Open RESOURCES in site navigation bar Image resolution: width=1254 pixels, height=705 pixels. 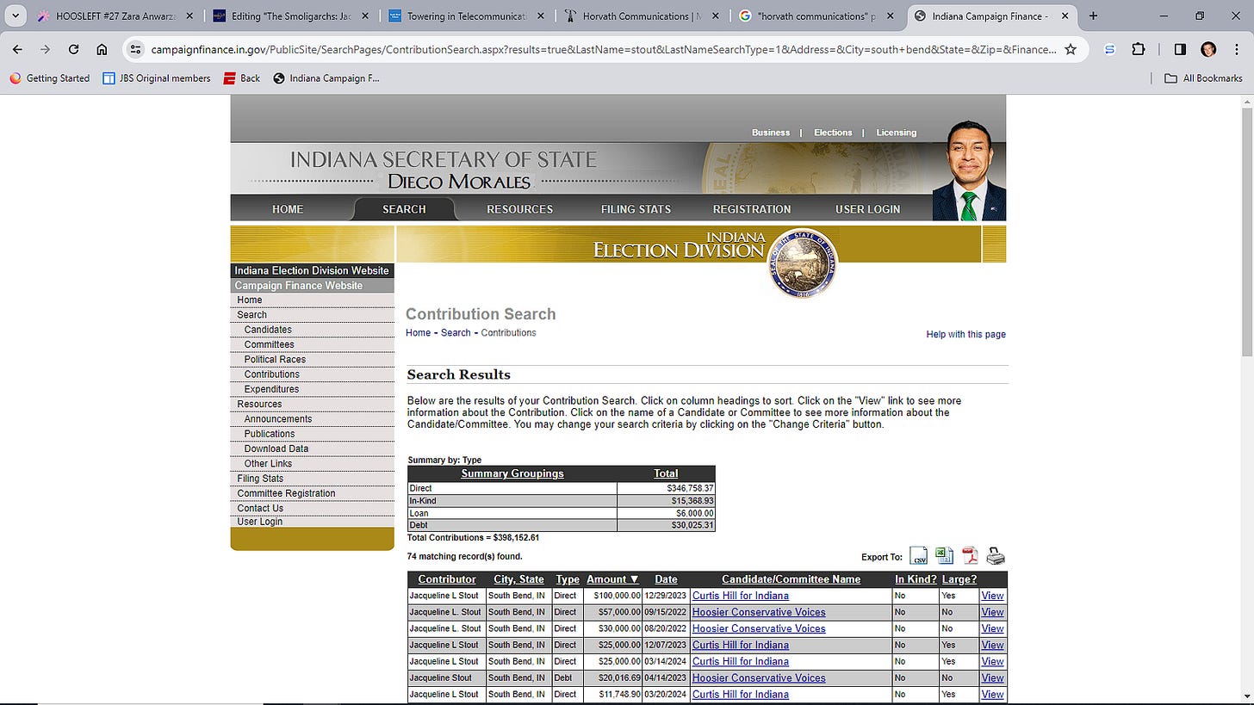pyautogui.click(x=519, y=209)
